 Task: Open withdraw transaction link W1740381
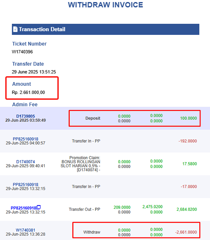[x=25, y=230]
